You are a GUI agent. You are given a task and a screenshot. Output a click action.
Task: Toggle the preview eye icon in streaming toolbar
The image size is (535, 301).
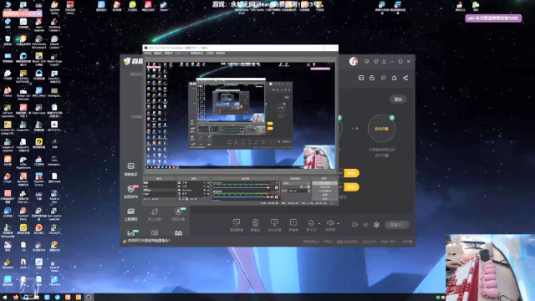coord(365,225)
